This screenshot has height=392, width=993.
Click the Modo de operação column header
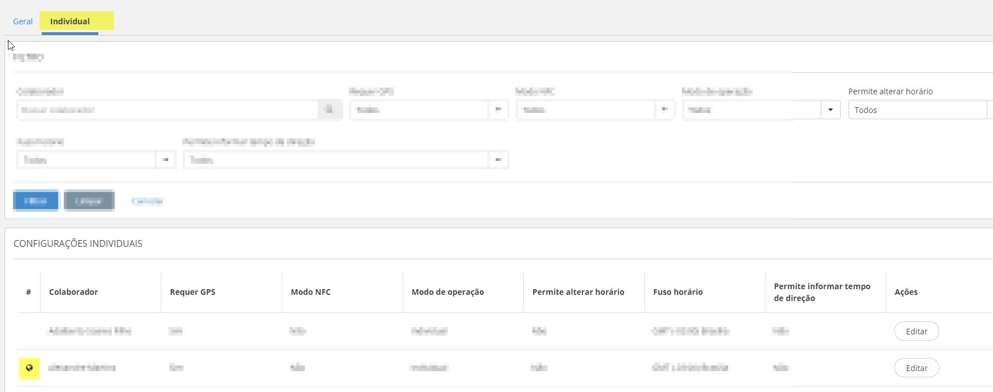(x=448, y=292)
